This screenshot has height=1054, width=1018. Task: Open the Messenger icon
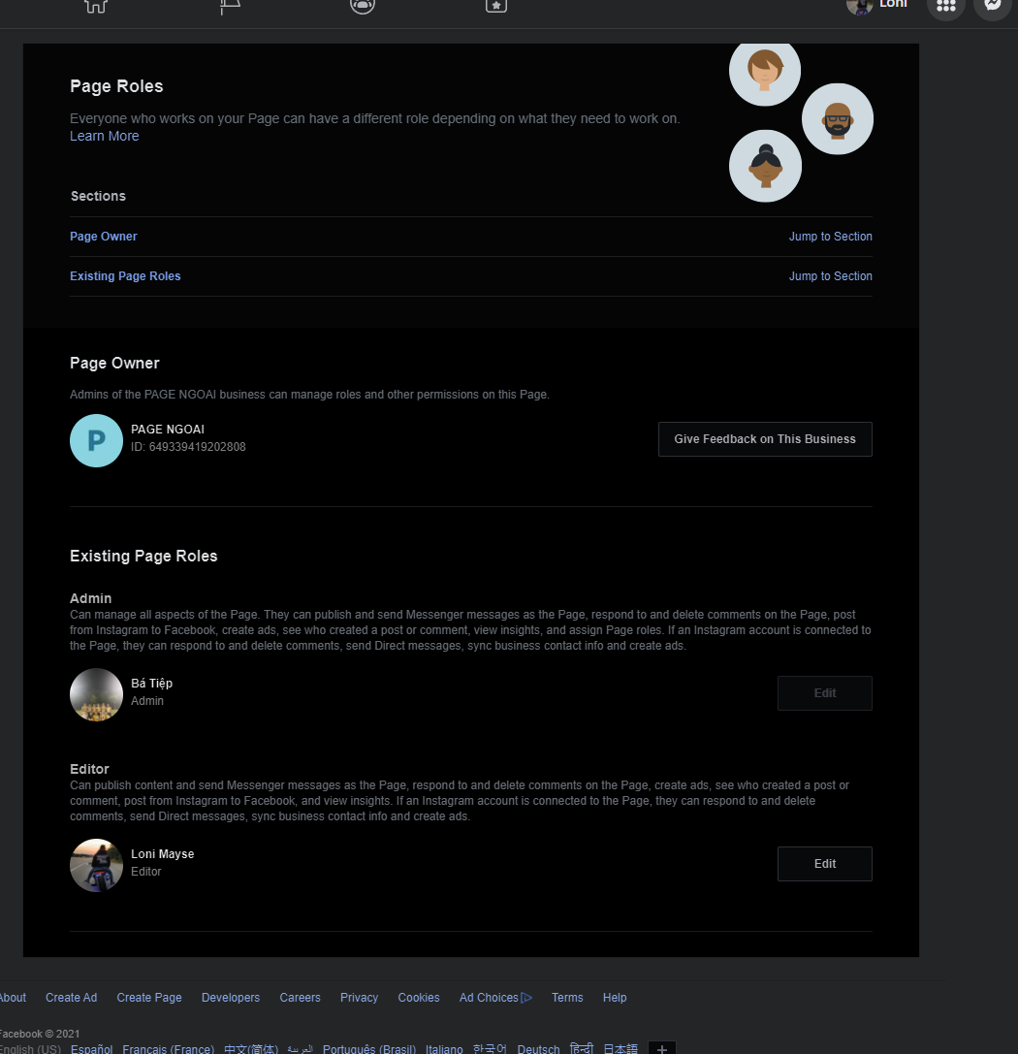(x=993, y=6)
